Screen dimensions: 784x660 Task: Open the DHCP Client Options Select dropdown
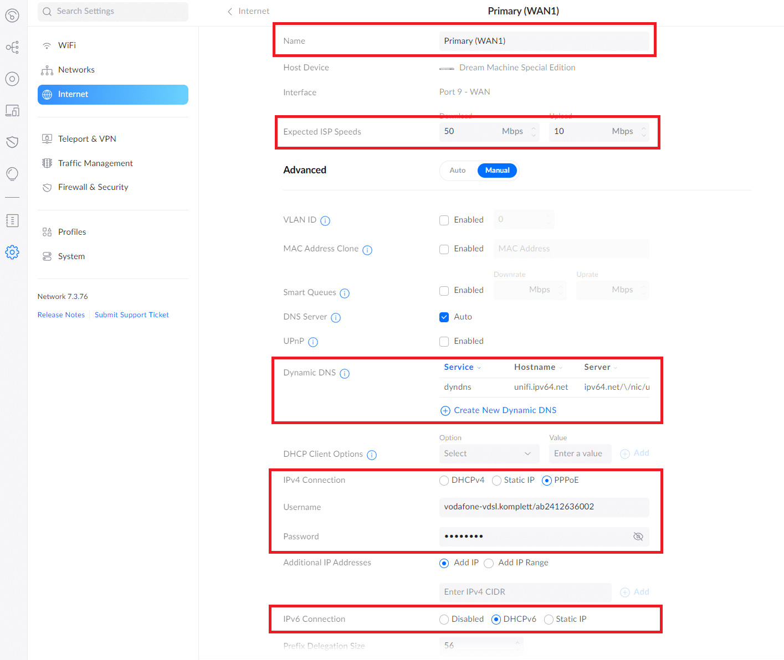tap(489, 453)
